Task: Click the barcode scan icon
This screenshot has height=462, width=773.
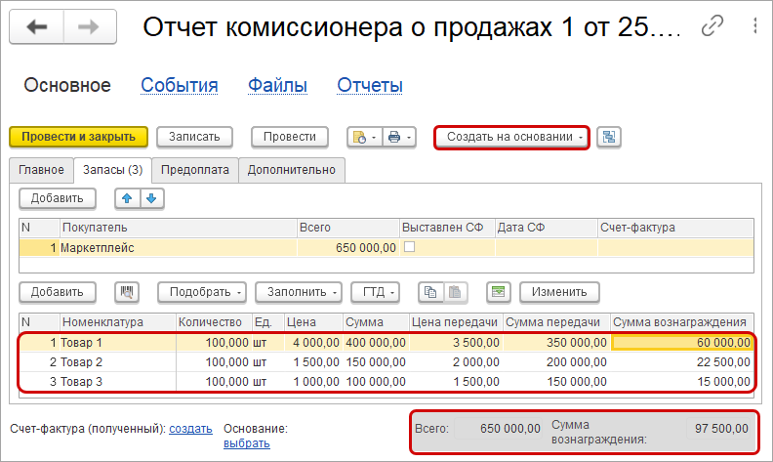Action: click(x=127, y=292)
